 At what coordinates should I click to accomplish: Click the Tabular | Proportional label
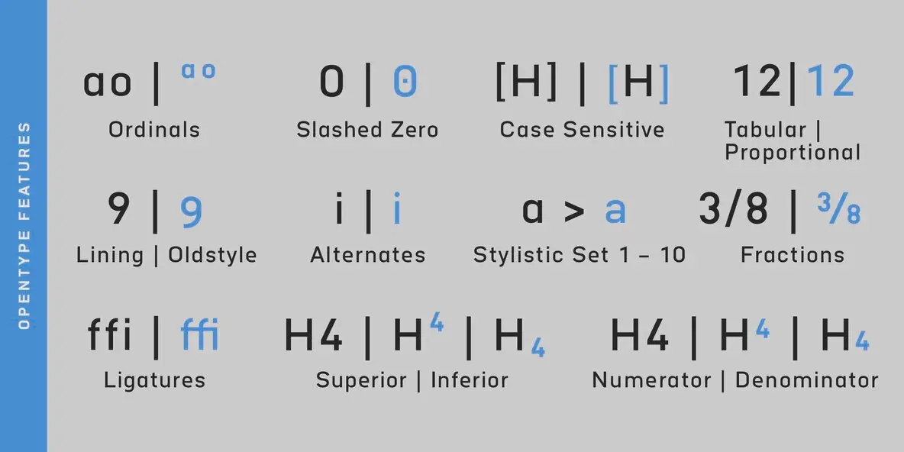[x=793, y=141]
